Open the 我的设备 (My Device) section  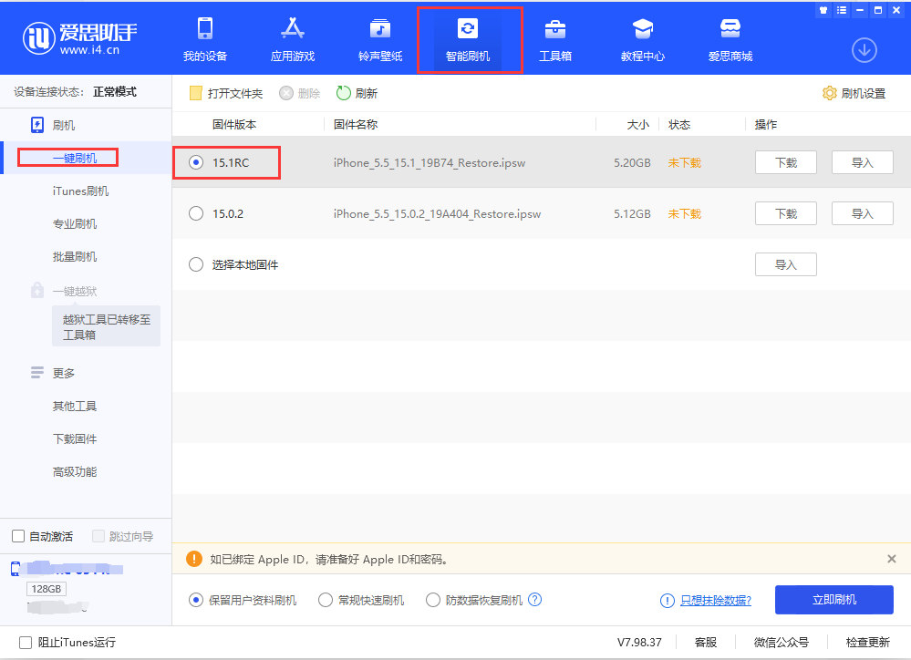(x=204, y=39)
